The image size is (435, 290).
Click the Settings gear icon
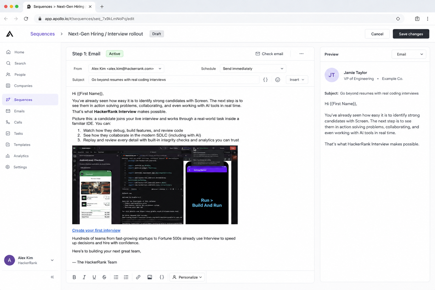[x=8, y=167]
